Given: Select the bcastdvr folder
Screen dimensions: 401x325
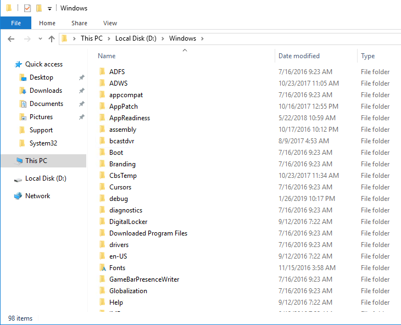Looking at the screenshot, I should (122, 141).
